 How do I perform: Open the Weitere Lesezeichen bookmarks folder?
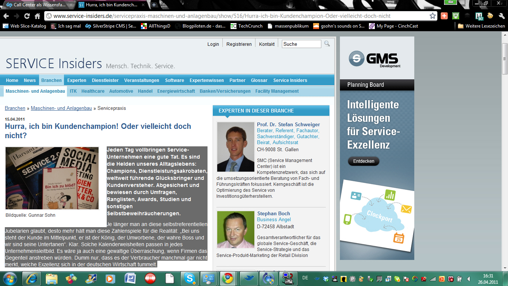point(481,26)
